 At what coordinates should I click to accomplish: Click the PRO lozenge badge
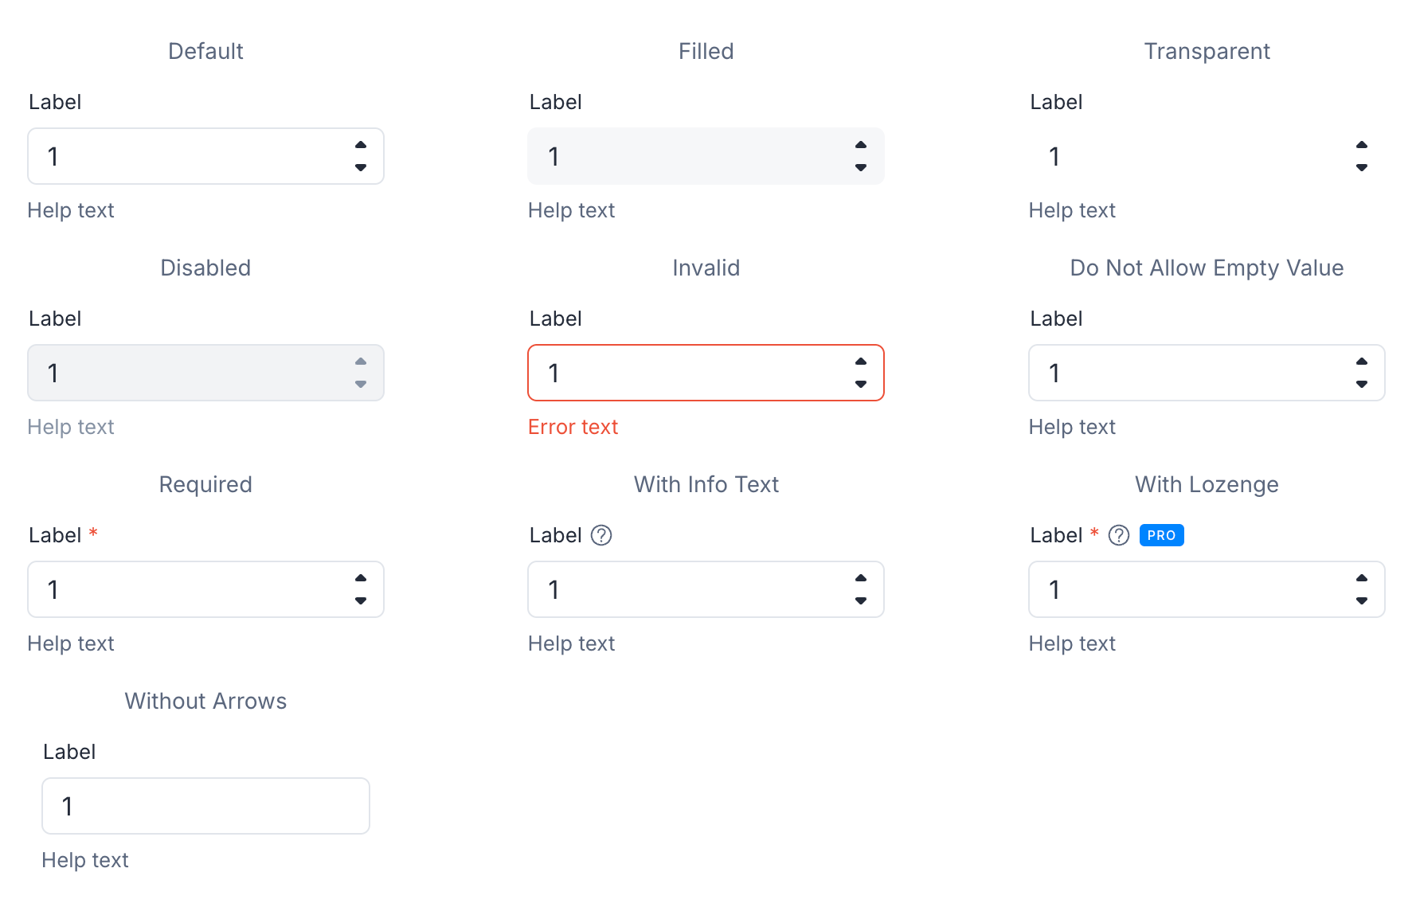click(x=1162, y=535)
